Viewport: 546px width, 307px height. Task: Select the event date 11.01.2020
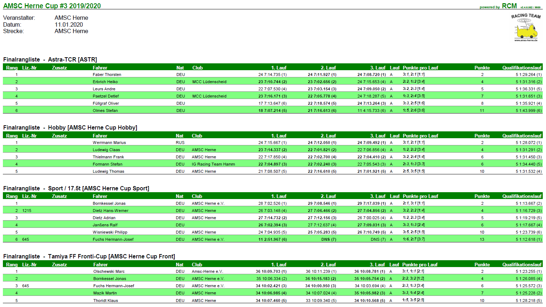(69, 24)
